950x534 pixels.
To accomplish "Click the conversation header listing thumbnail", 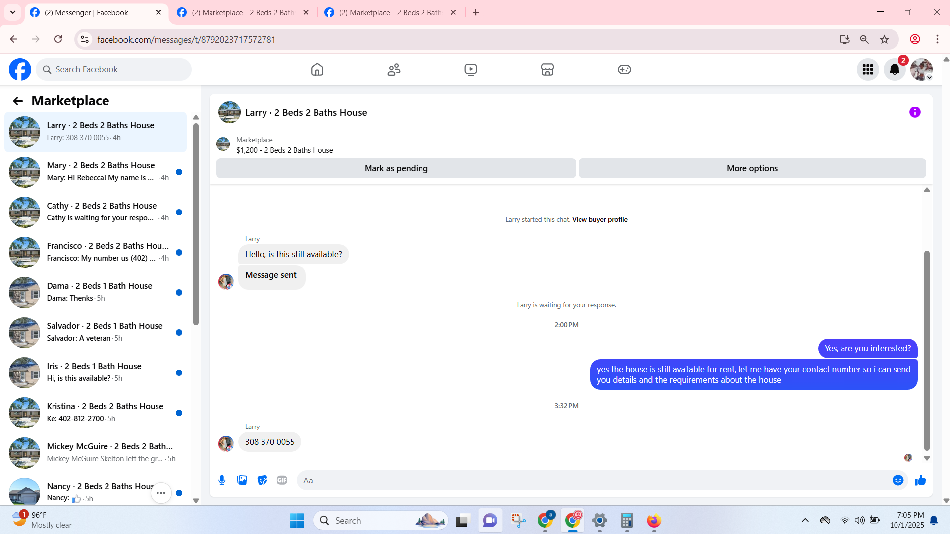I will [x=229, y=112].
